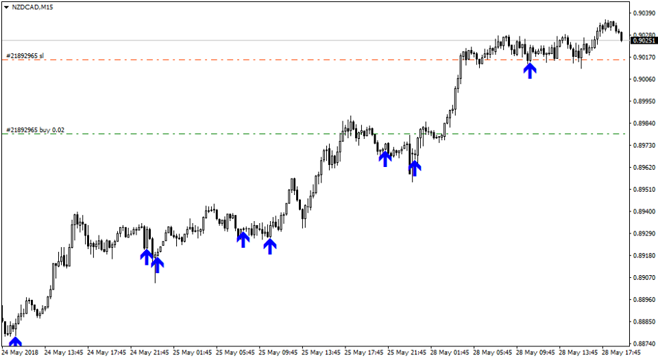Click the blue arrow above 25 May 21:45
This screenshot has height=360, width=658.
coord(414,167)
